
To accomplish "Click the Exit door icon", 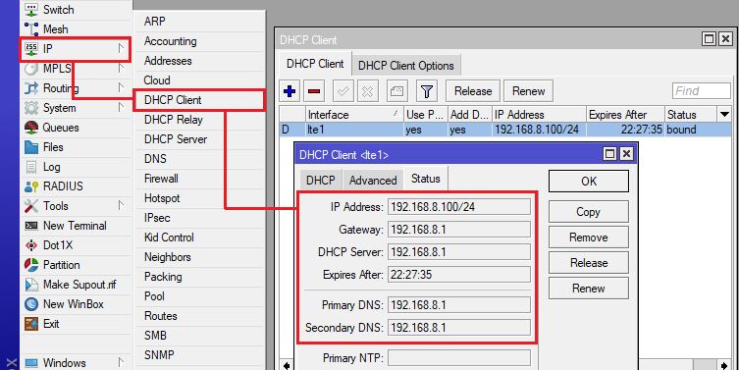I will (31, 324).
